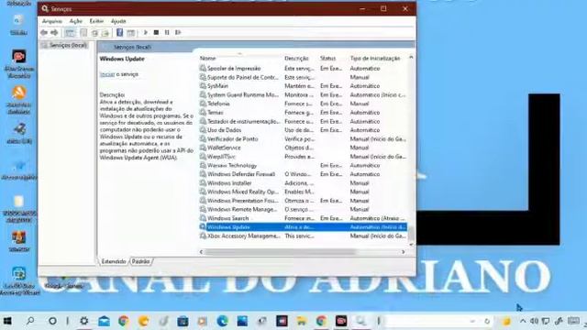Select the Uso de Dados service
Image resolution: width=587 pixels, height=330 pixels.
tap(304, 130)
